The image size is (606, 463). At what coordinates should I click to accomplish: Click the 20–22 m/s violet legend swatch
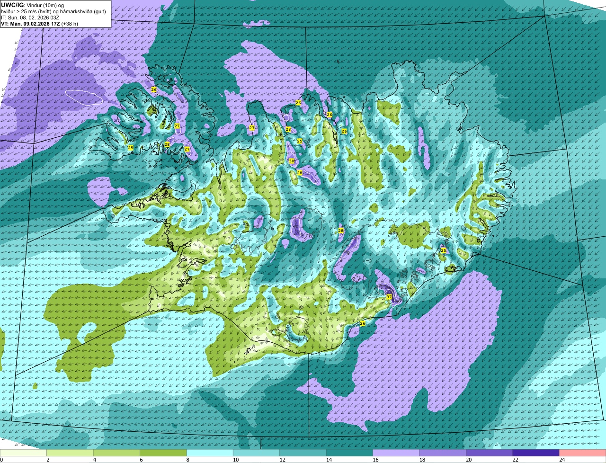tap(490, 453)
